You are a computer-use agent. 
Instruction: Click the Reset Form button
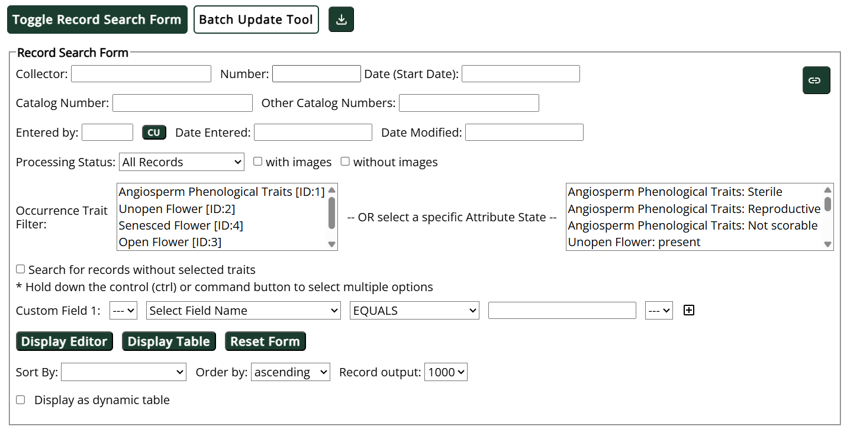[x=265, y=341]
